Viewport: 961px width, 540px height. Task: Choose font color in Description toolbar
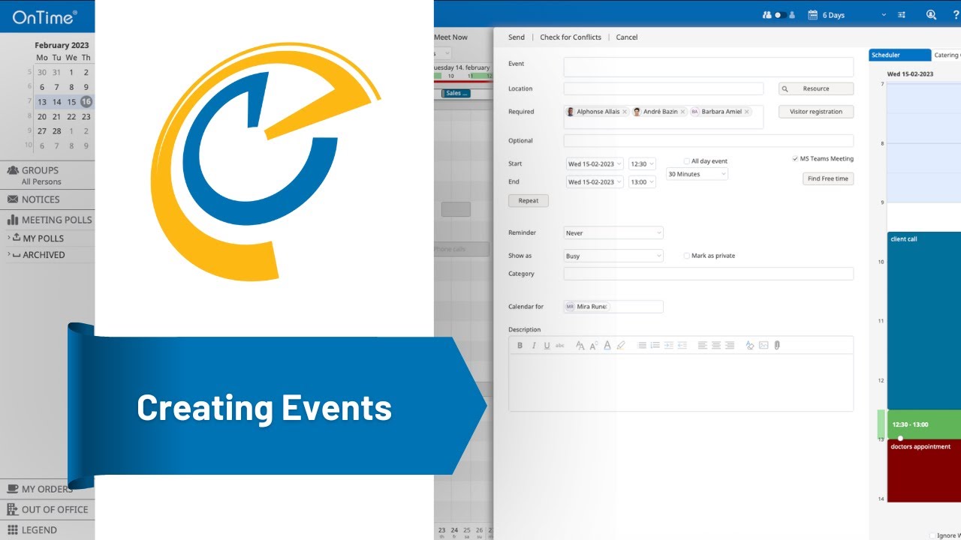click(x=607, y=346)
